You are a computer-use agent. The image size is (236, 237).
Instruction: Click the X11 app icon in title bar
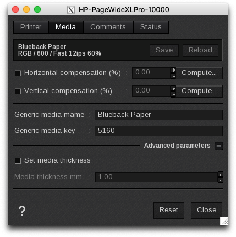pyautogui.click(x=71, y=10)
